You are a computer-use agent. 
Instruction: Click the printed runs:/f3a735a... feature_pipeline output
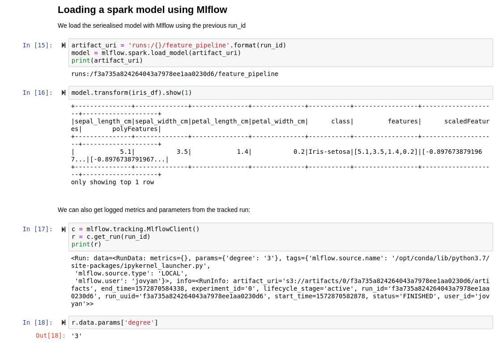click(175, 74)
